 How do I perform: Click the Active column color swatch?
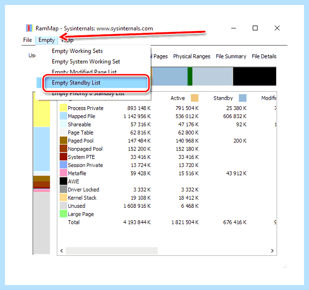(194, 98)
